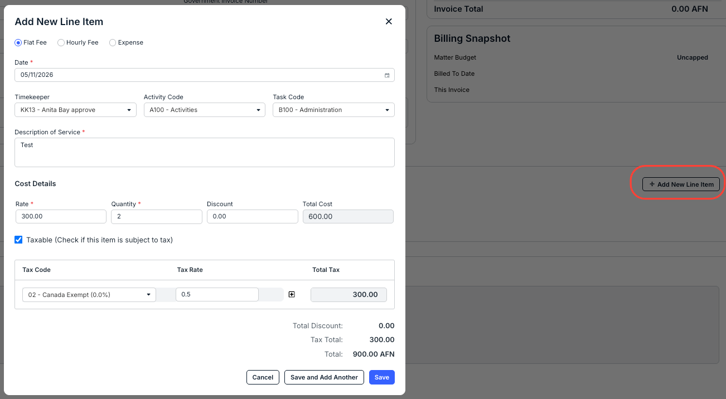The width and height of the screenshot is (726, 399).
Task: Click the Discount input field
Action: pyautogui.click(x=253, y=216)
